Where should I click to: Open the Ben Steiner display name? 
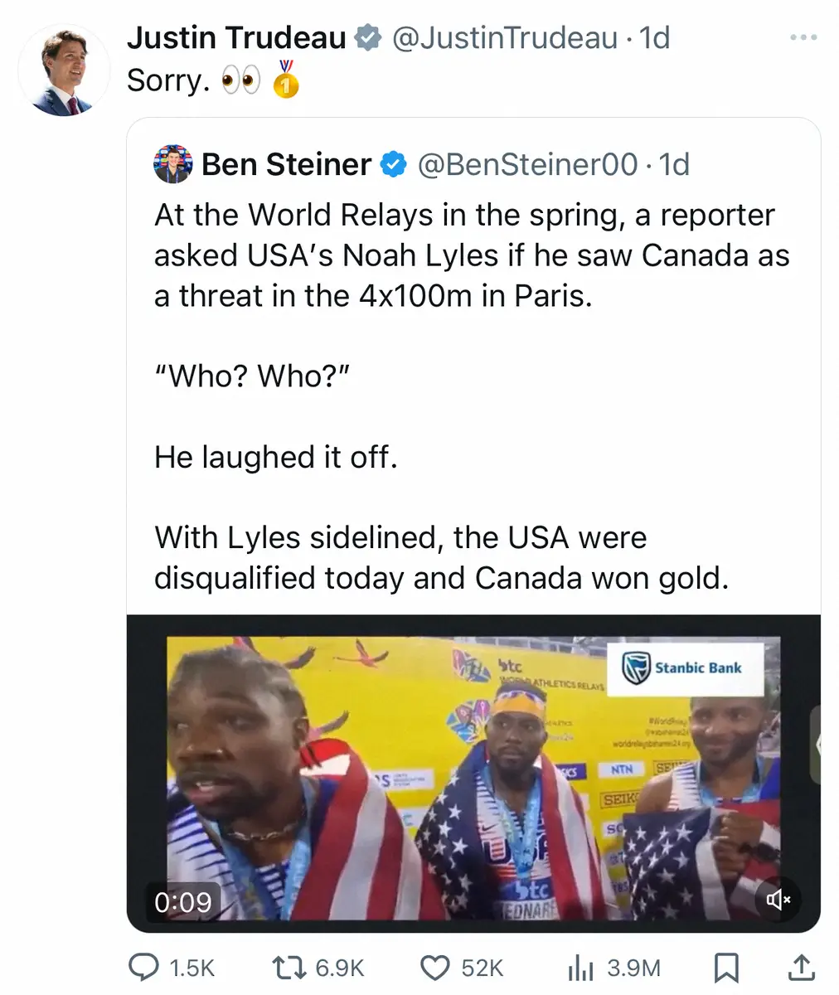point(286,165)
